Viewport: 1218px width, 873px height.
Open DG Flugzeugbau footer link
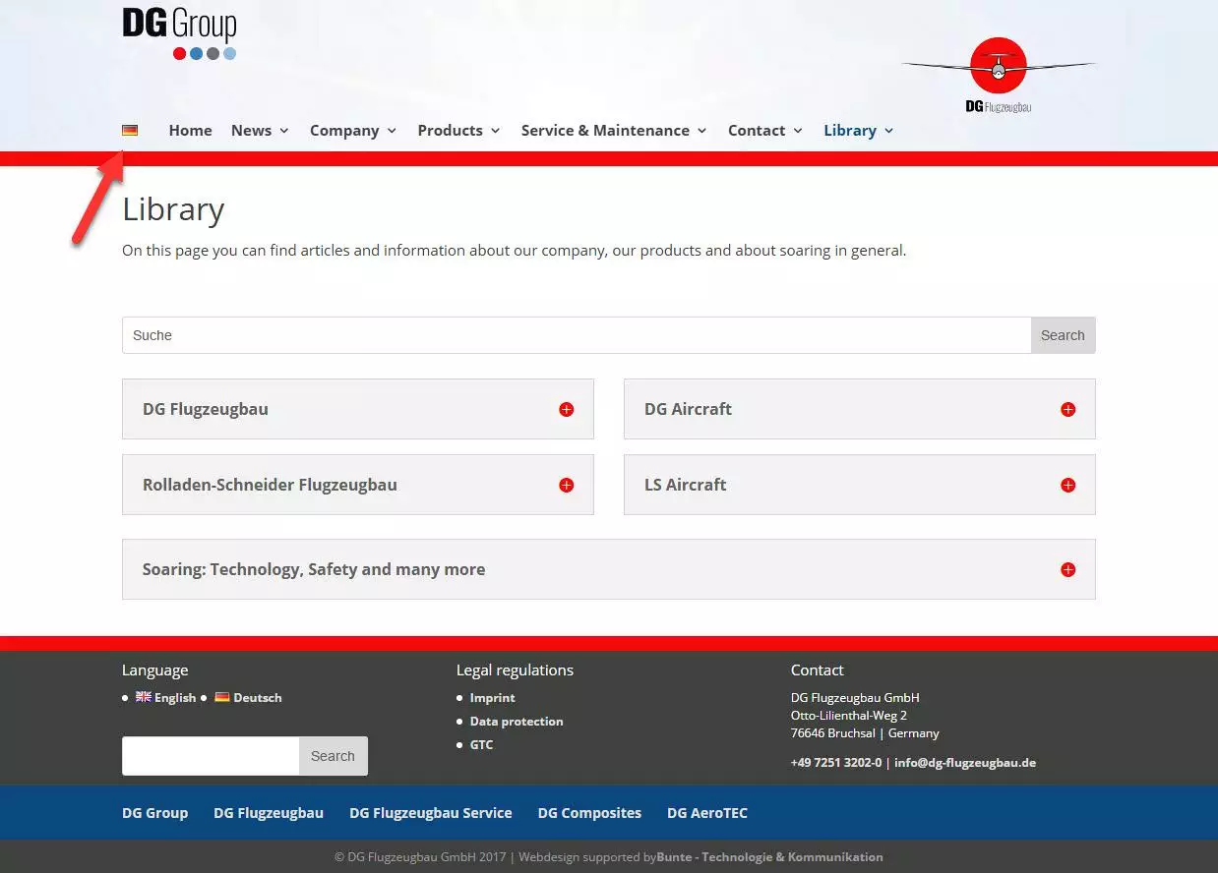269,813
